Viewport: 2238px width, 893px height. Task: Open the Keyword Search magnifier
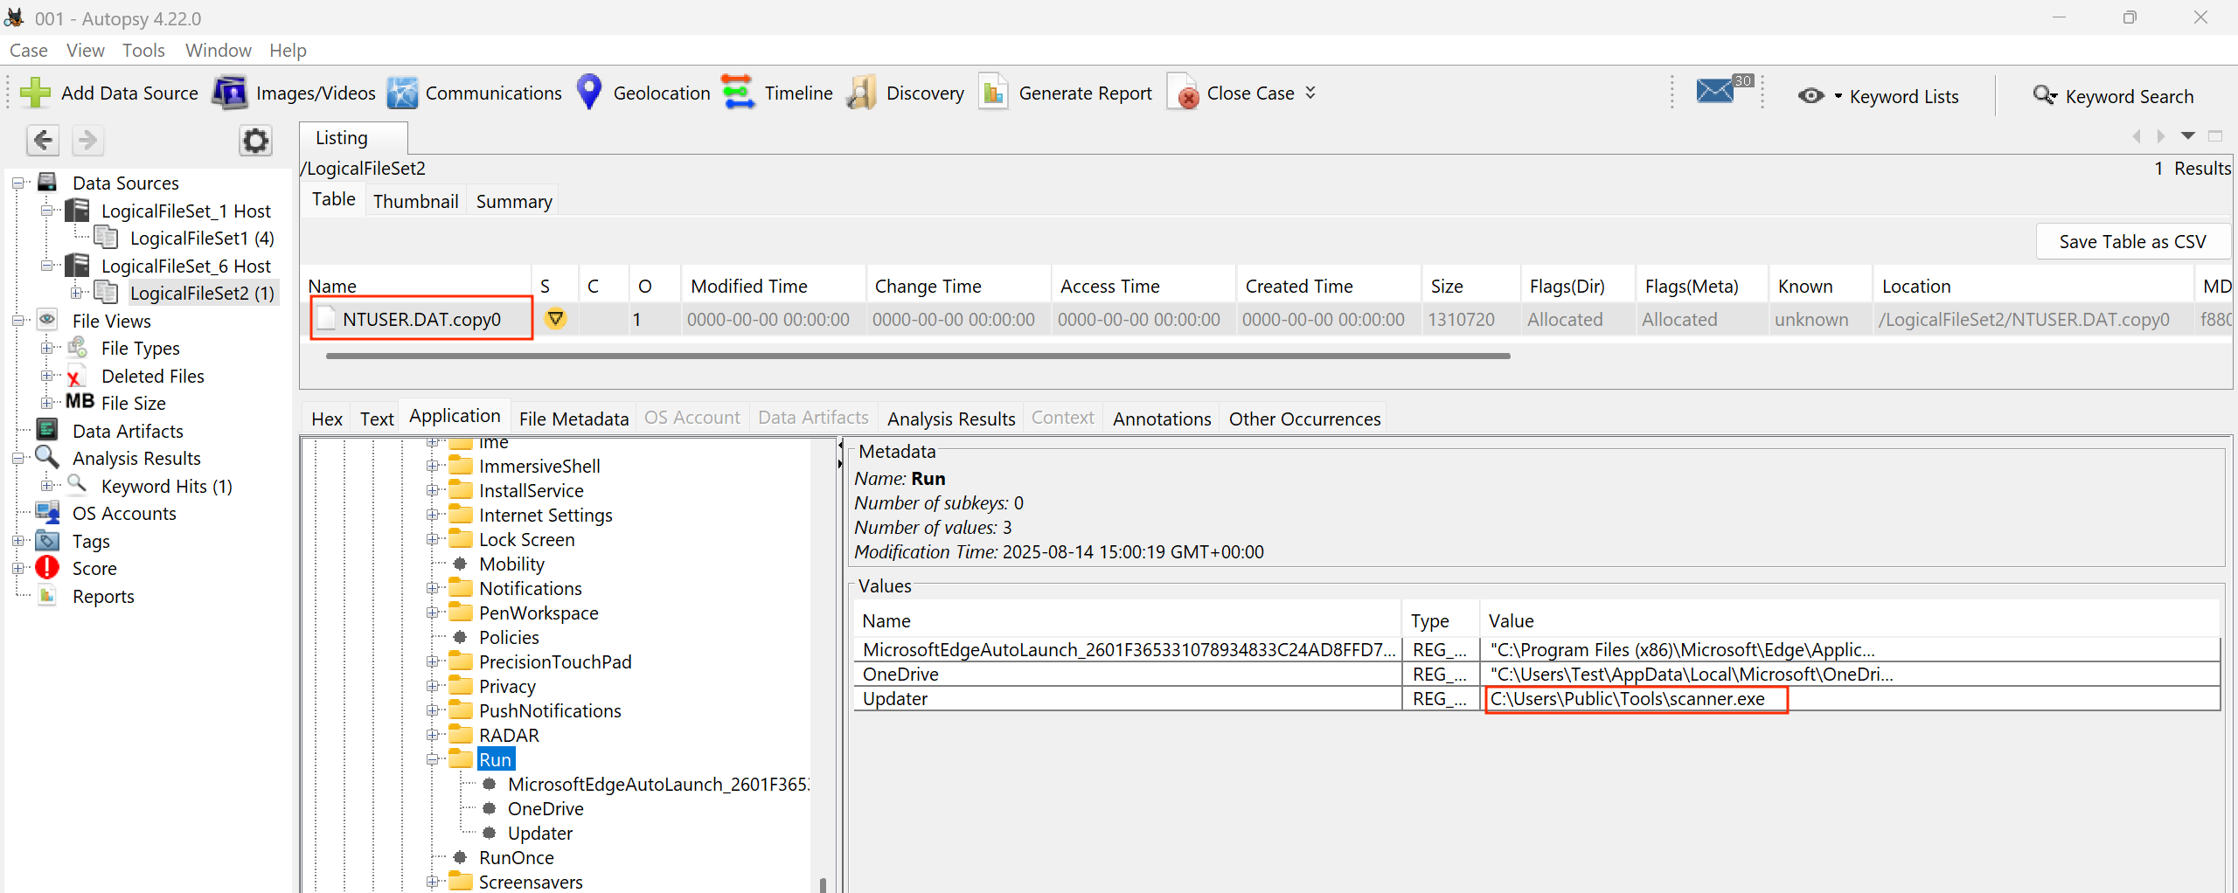pos(2044,95)
